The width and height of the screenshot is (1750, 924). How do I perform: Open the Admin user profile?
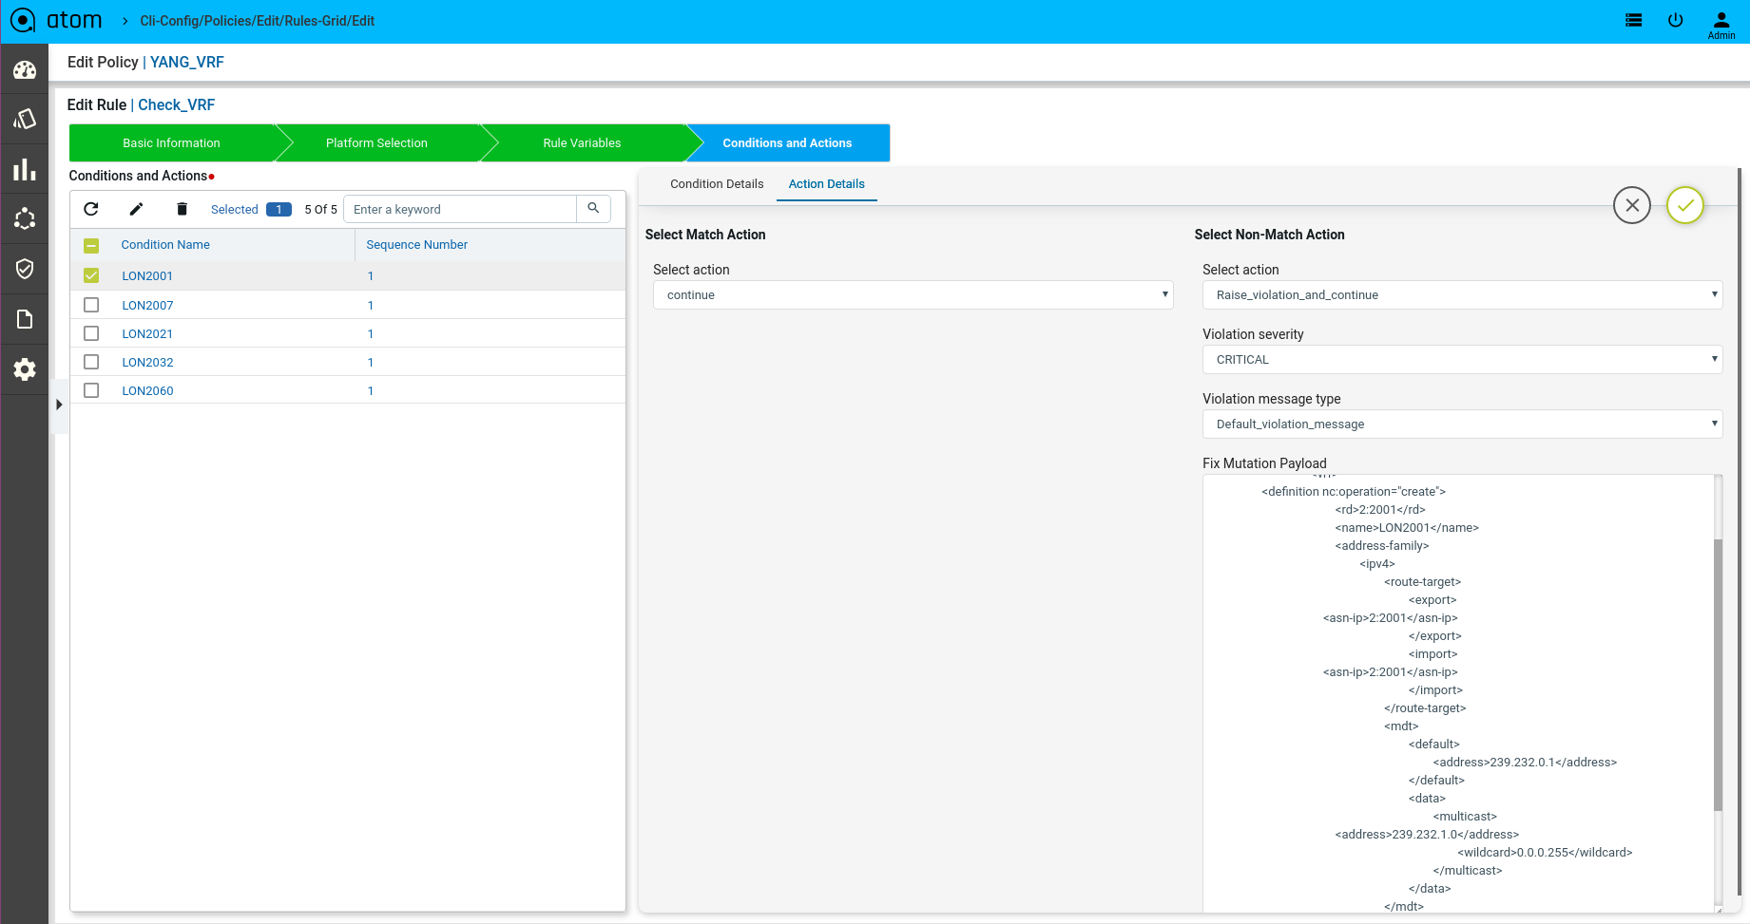[x=1721, y=25]
